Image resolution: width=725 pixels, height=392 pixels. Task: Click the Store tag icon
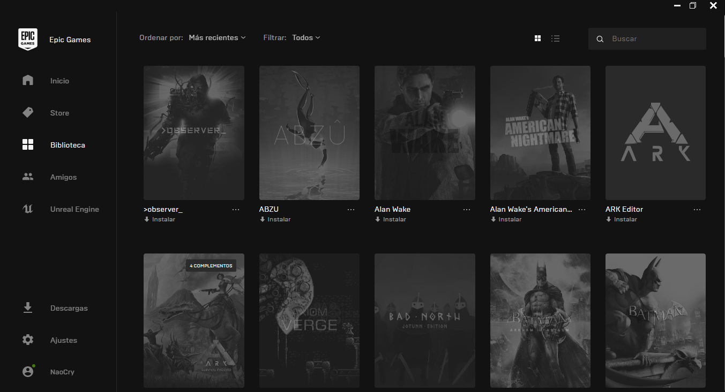[x=28, y=113]
